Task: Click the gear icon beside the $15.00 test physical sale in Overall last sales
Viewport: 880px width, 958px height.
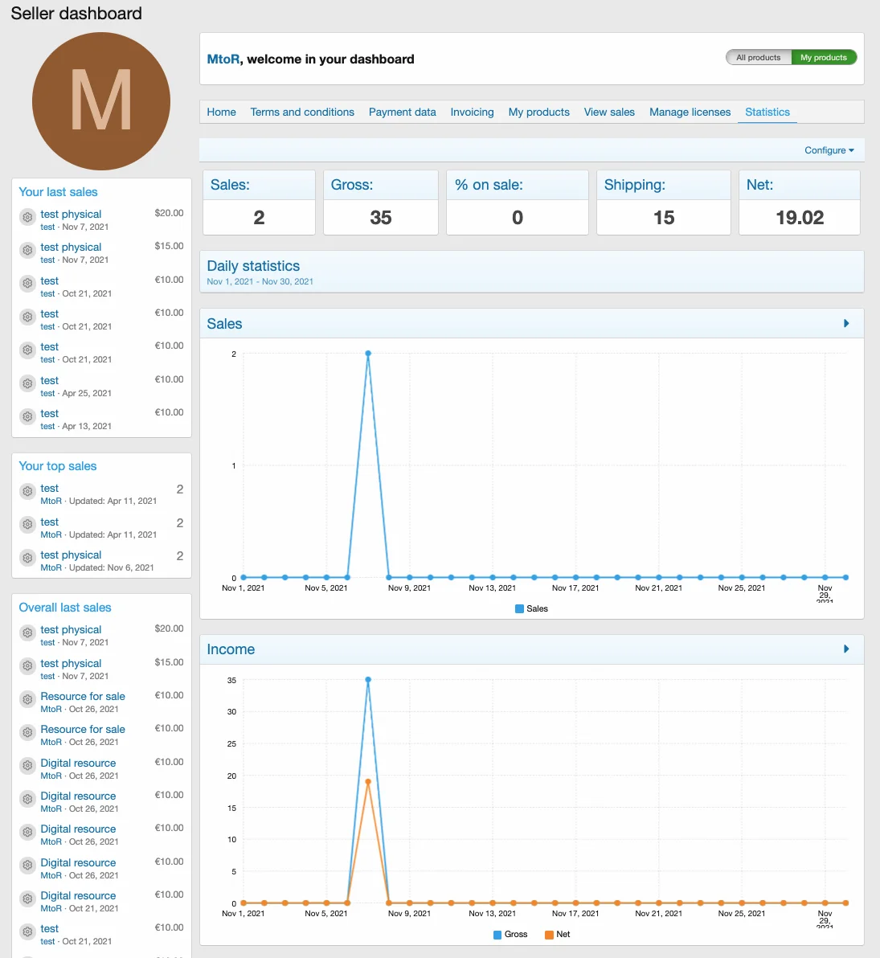Action: coord(27,666)
